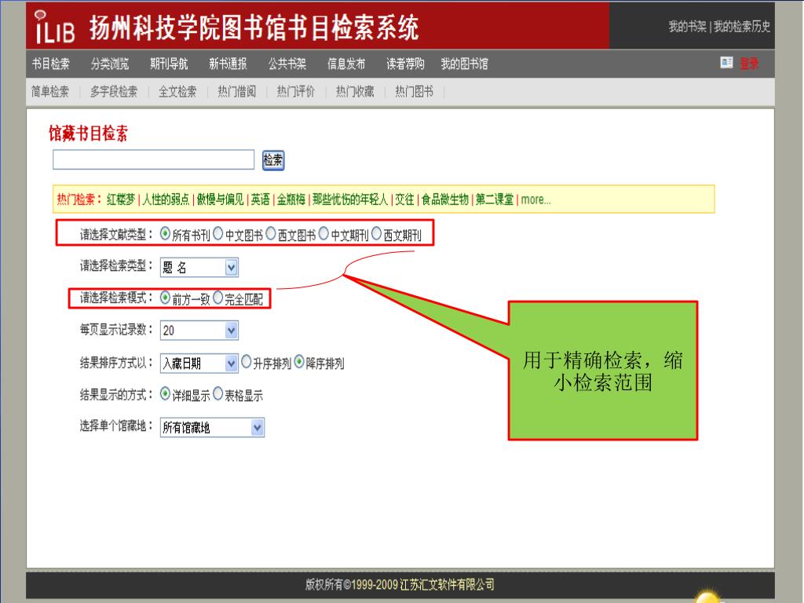
Task: Click the 馆藏书目检索 heading
Action: (88, 133)
